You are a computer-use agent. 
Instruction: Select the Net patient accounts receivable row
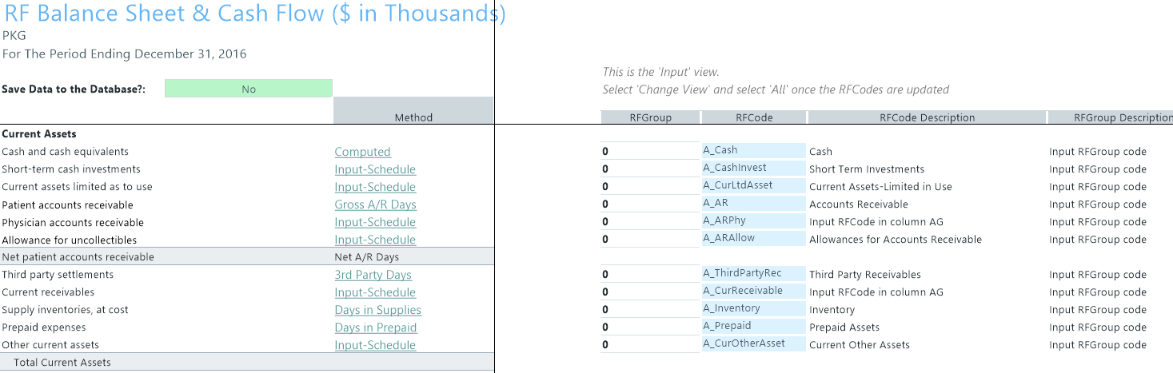coord(247,257)
